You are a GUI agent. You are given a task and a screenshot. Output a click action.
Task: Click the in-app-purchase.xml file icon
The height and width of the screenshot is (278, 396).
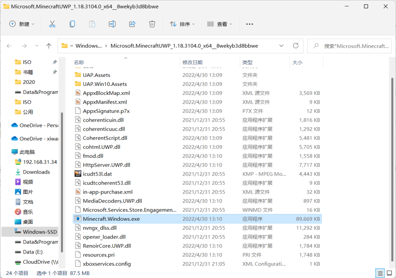(78, 192)
